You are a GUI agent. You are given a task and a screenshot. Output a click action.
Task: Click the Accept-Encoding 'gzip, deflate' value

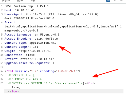(x=46, y=39)
